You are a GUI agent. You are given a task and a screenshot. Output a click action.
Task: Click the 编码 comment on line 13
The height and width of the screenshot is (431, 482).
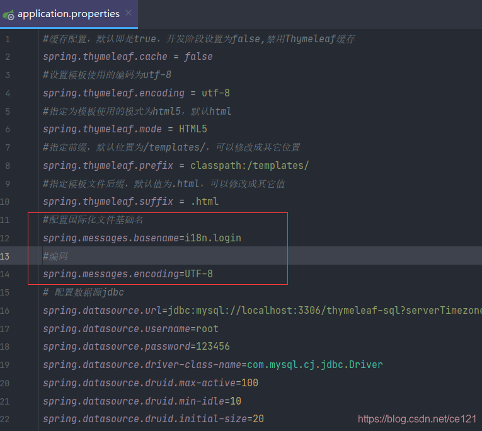55,256
